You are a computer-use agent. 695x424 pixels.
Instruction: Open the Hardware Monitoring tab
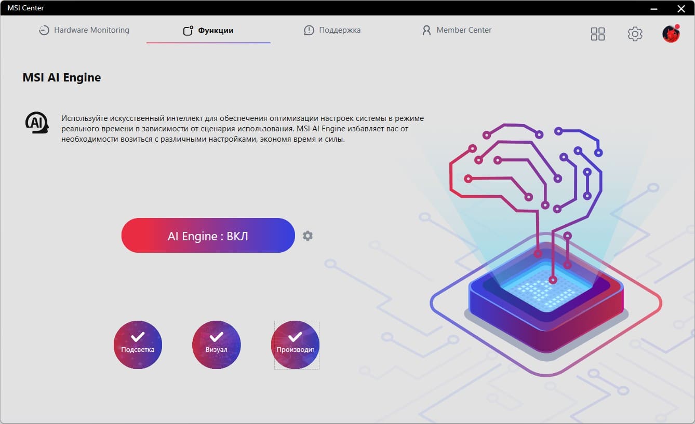coord(84,30)
